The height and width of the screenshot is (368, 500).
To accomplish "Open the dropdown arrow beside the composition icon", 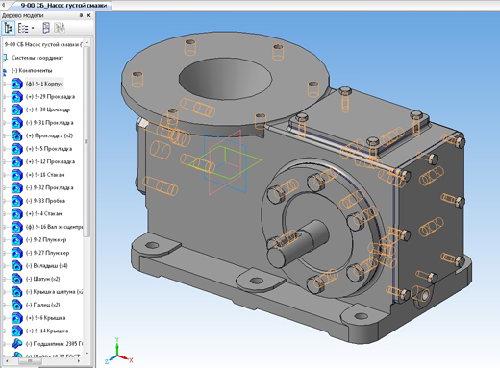I will pos(33,28).
